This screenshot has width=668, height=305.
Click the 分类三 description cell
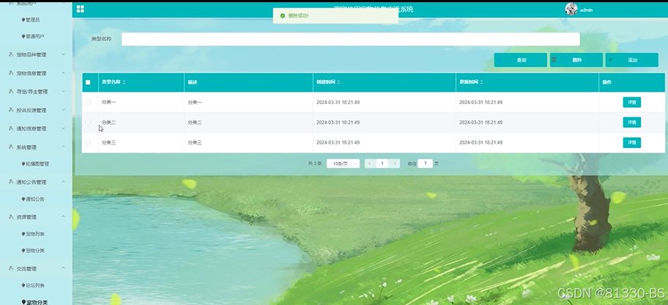pos(195,142)
